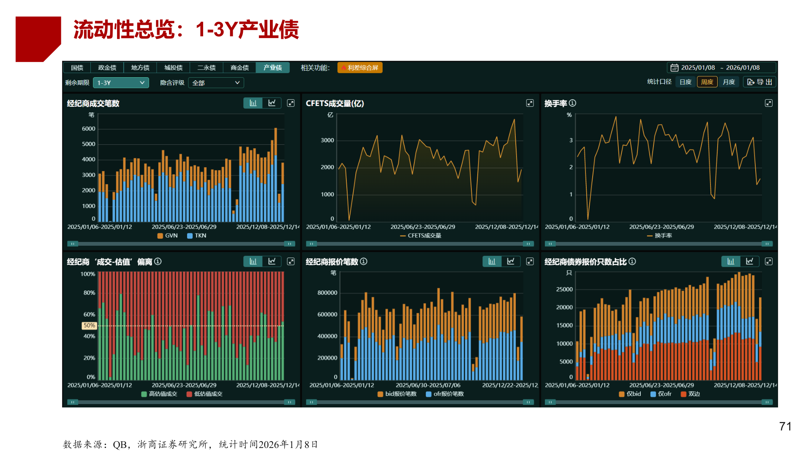This screenshot has height=456, width=811.
Task: Expand the 隐含评级 dropdown set to 全部
Action: pyautogui.click(x=216, y=83)
